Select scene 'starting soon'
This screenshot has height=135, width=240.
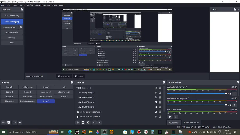click(x=64, y=92)
